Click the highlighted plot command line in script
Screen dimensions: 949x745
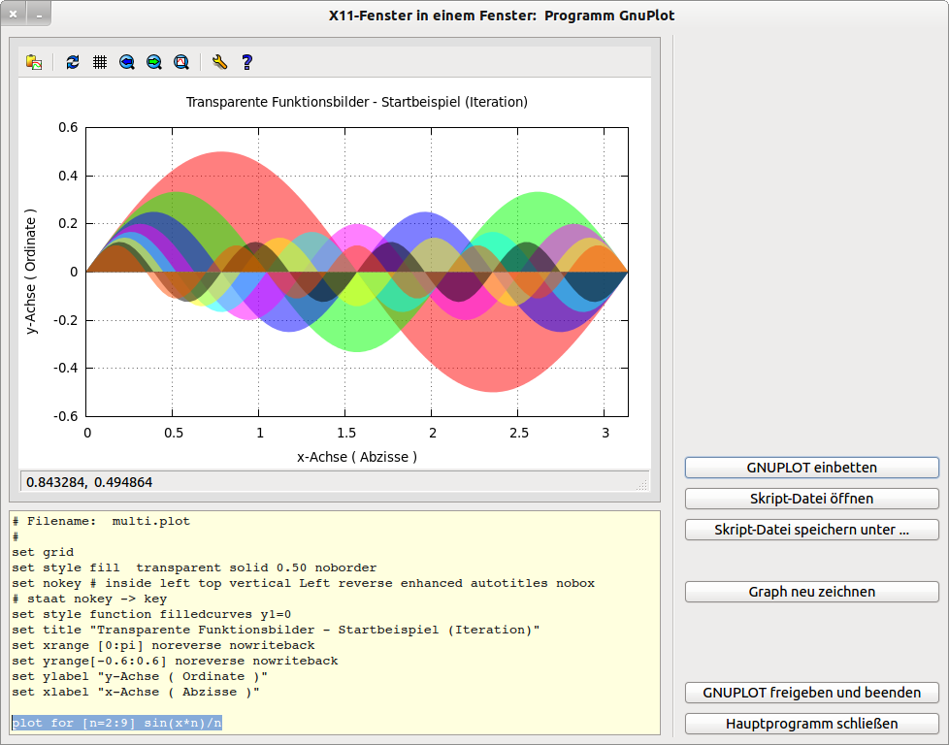click(116, 723)
